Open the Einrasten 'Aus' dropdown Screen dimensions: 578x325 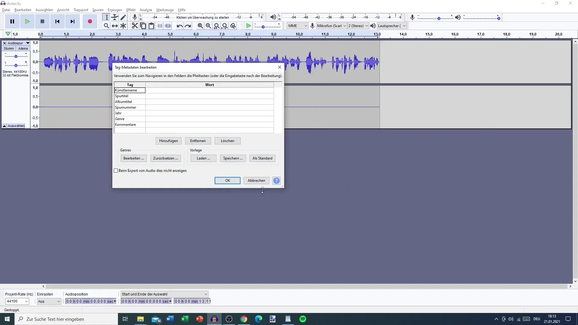49,301
